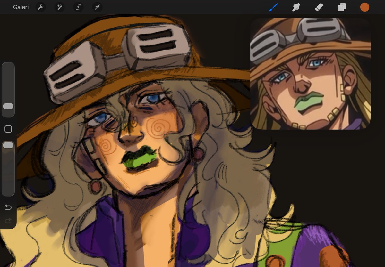Activate the Transform arrow tool
The image size is (385, 267).
[97, 7]
